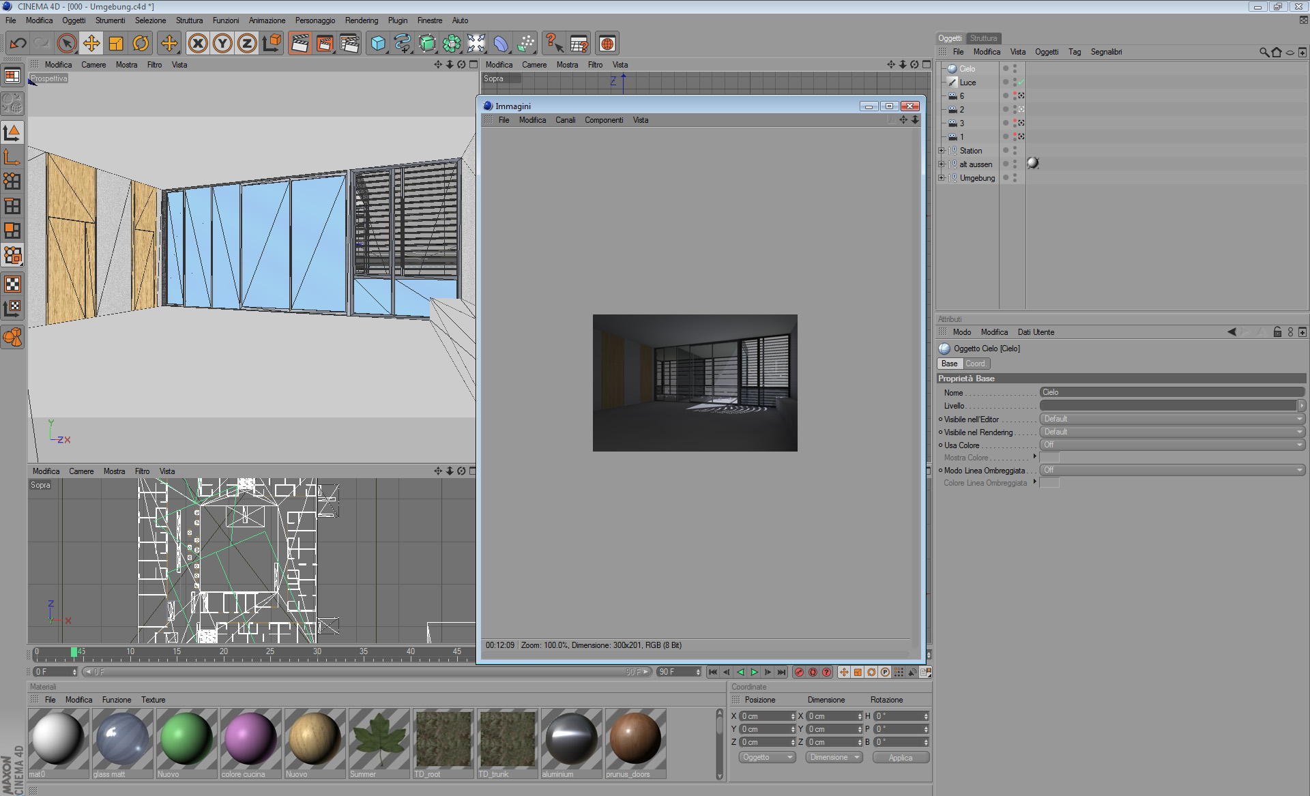Click the undo arrow icon
1310x796 pixels.
pyautogui.click(x=18, y=44)
